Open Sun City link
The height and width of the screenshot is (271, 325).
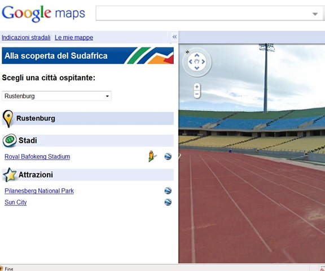coord(16,202)
